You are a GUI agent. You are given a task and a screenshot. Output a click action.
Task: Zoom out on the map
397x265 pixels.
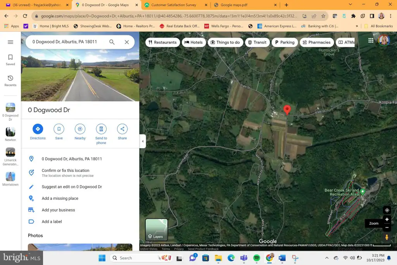(387, 227)
